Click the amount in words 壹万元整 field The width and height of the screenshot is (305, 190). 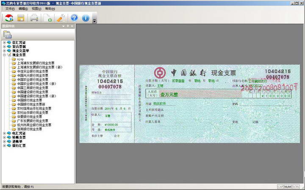click(169, 95)
